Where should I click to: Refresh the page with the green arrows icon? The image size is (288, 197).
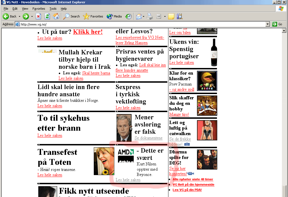pyautogui.click(x=47, y=16)
